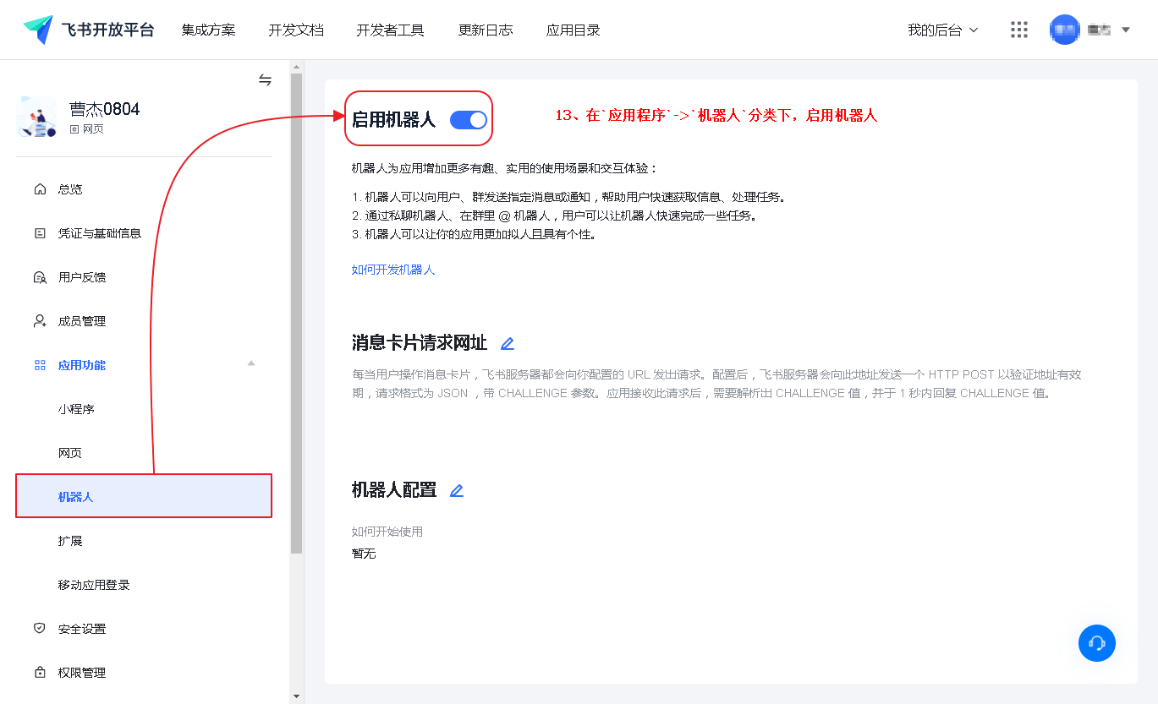Click the 总览 home icon in sidebar
Image resolution: width=1158 pixels, height=704 pixels.
pos(40,189)
